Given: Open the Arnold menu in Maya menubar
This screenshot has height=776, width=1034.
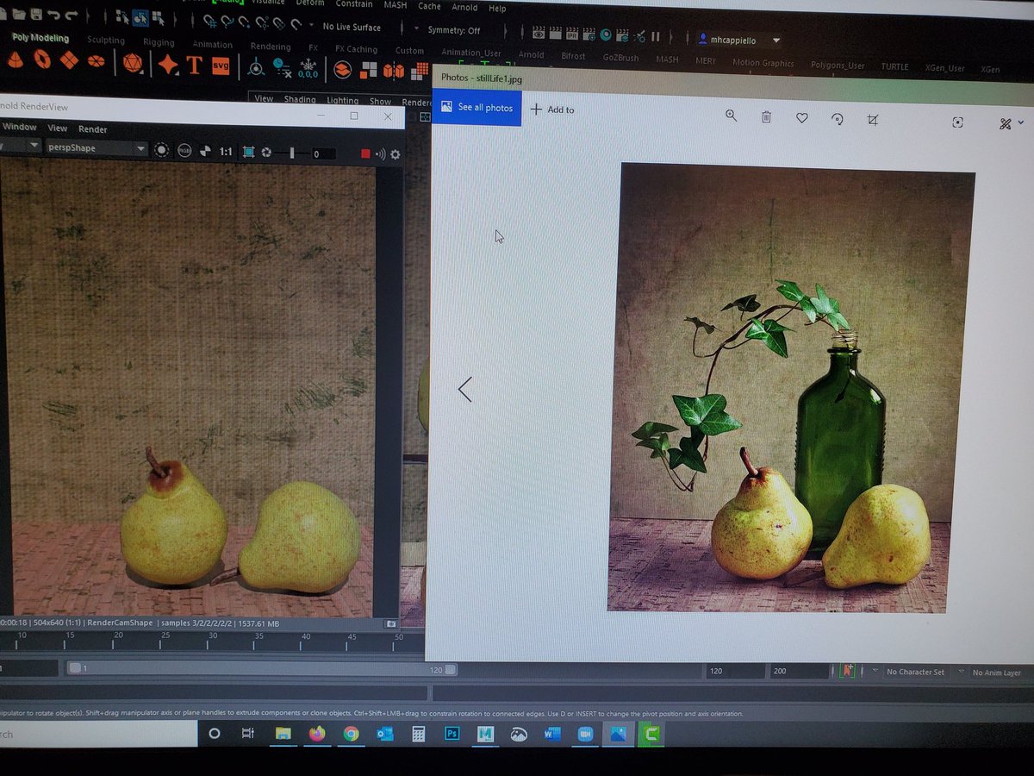Looking at the screenshot, I should (464, 7).
